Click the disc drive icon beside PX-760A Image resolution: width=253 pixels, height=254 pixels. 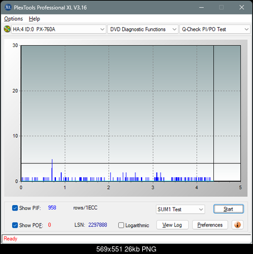pyautogui.click(x=7, y=29)
